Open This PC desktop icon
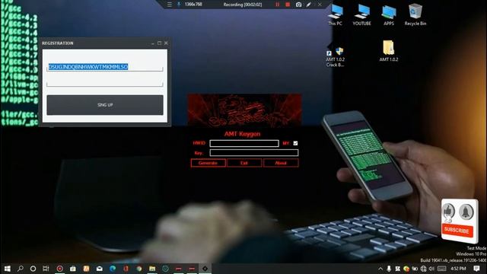The width and height of the screenshot is (487, 274). pos(335,14)
